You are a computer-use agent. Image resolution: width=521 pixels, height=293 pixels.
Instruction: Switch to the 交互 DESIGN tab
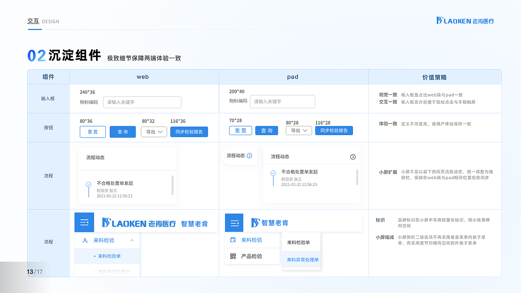pos(33,22)
